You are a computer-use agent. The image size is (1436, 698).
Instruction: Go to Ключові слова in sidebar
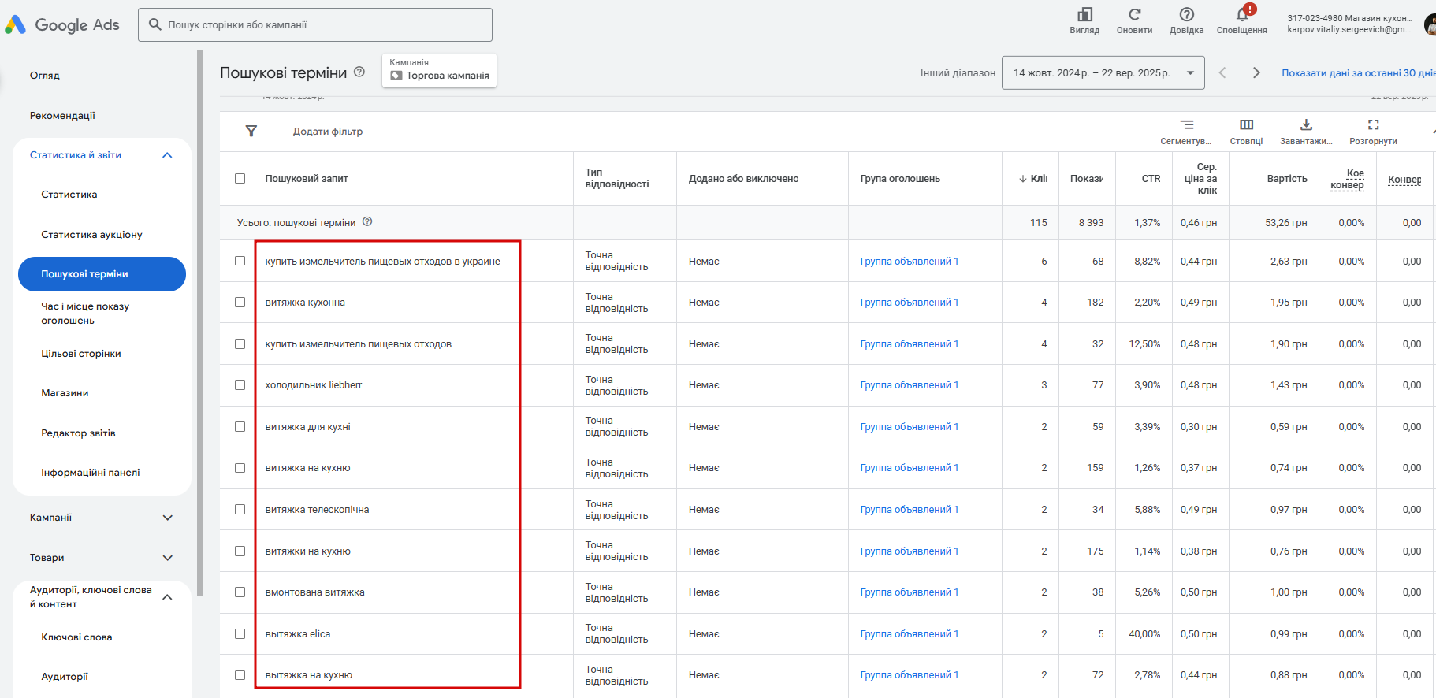76,637
